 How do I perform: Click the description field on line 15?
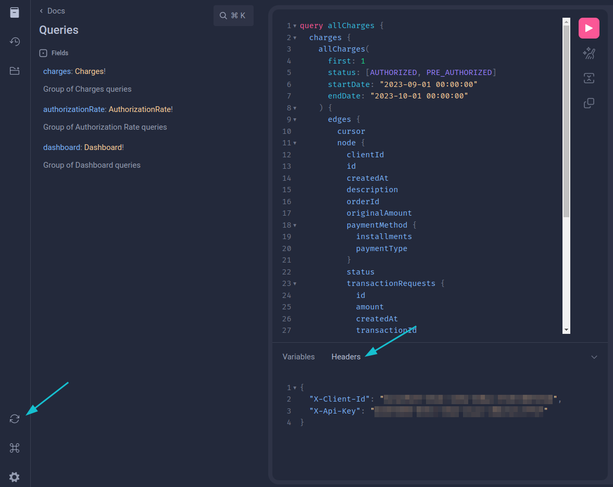coord(372,190)
